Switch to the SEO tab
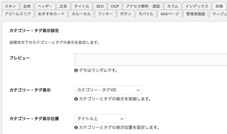The height and width of the screenshot is (134, 227). [x=100, y=6]
